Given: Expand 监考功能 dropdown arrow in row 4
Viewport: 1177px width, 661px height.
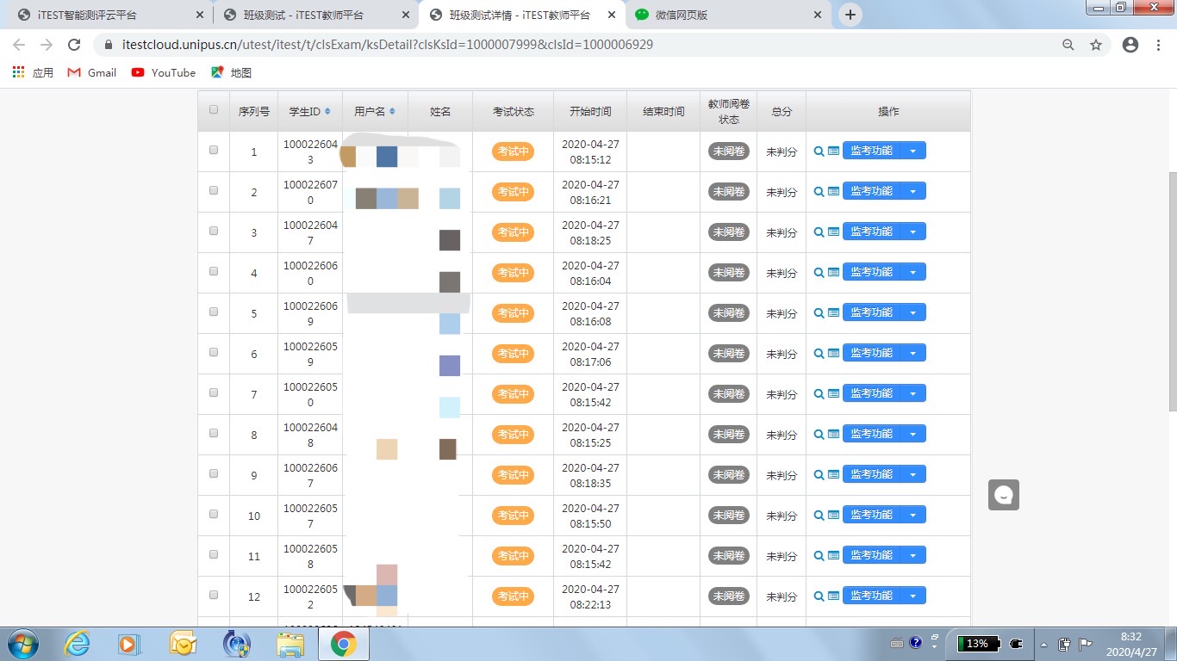Looking at the screenshot, I should pos(912,273).
